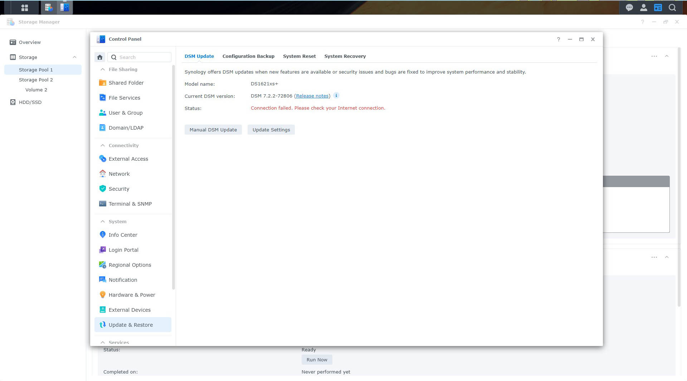Click Manual DSM Update button
This screenshot has height=381, width=687.
pyautogui.click(x=213, y=130)
